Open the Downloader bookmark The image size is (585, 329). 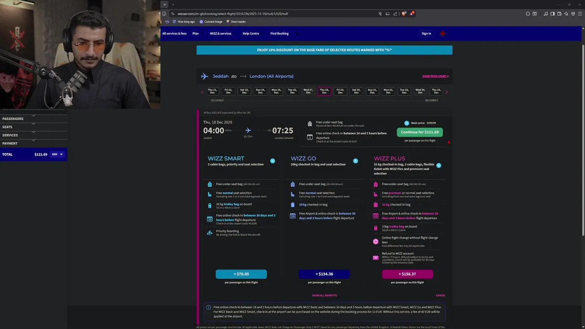pyautogui.click(x=236, y=21)
